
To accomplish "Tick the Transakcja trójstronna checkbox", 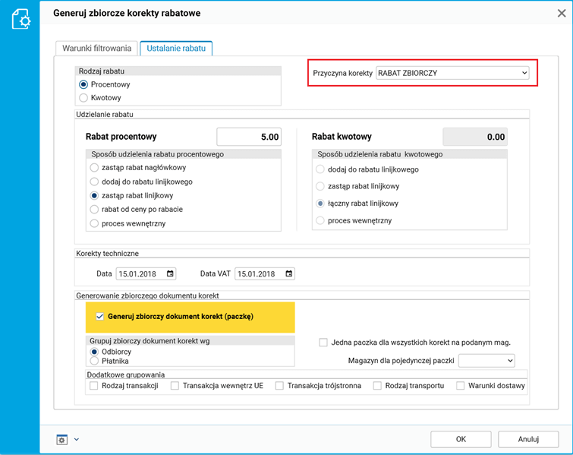I will 280,386.
